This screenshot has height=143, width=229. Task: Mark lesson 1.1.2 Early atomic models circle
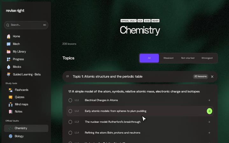coord(70,111)
